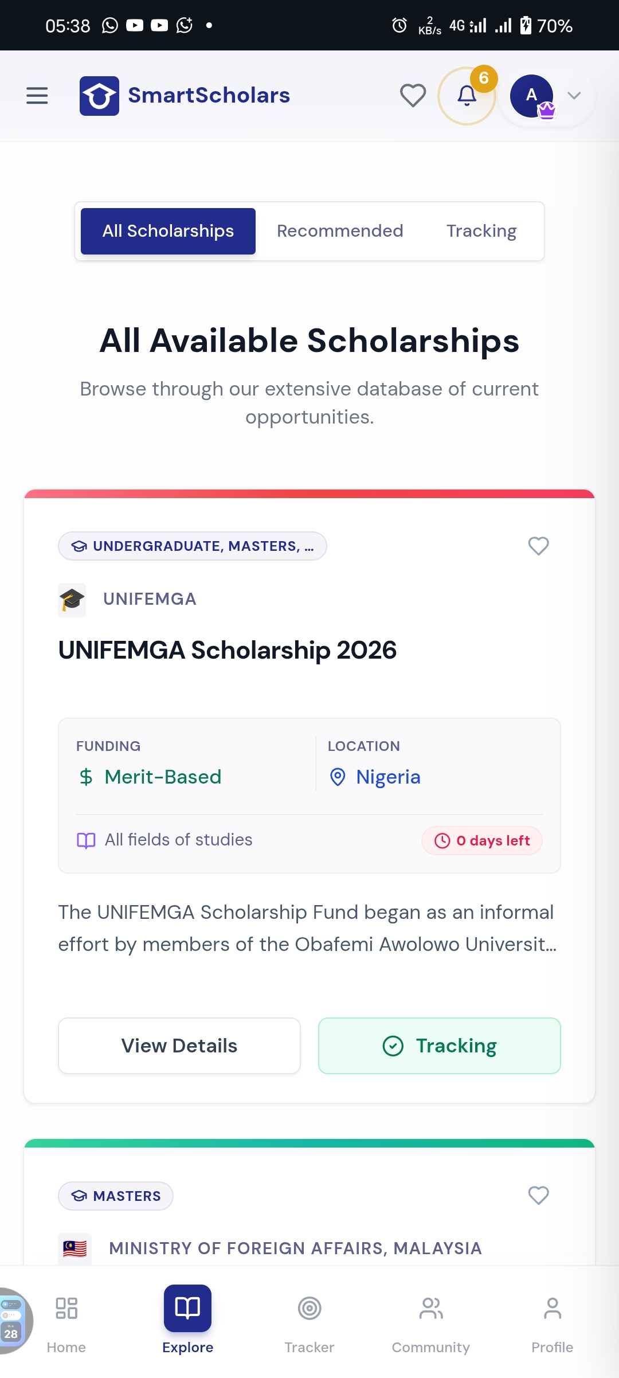
Task: Expand the Undergraduate, Masters level tag
Action: click(193, 546)
